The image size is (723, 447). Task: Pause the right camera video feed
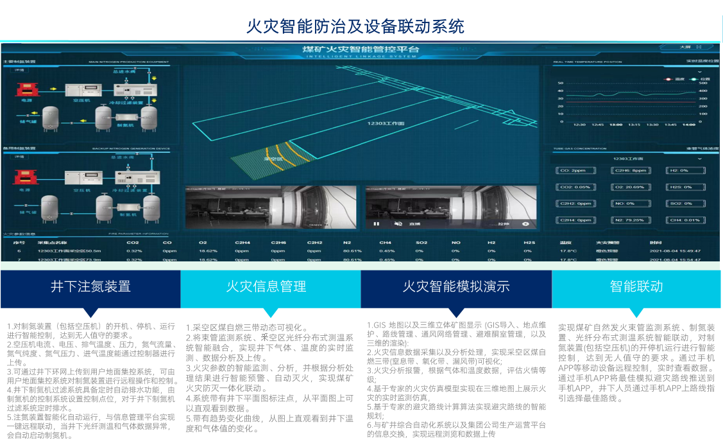pos(376,224)
